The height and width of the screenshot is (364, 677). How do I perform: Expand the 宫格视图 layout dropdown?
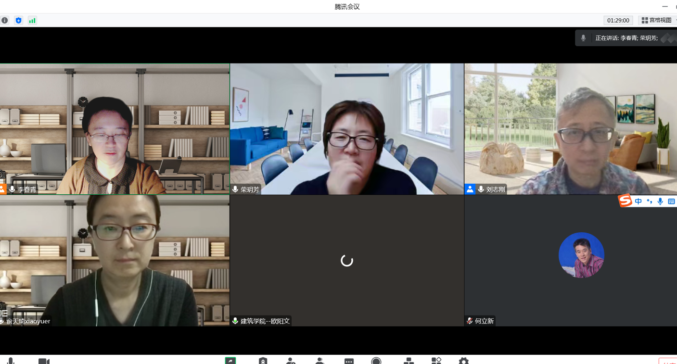(657, 20)
